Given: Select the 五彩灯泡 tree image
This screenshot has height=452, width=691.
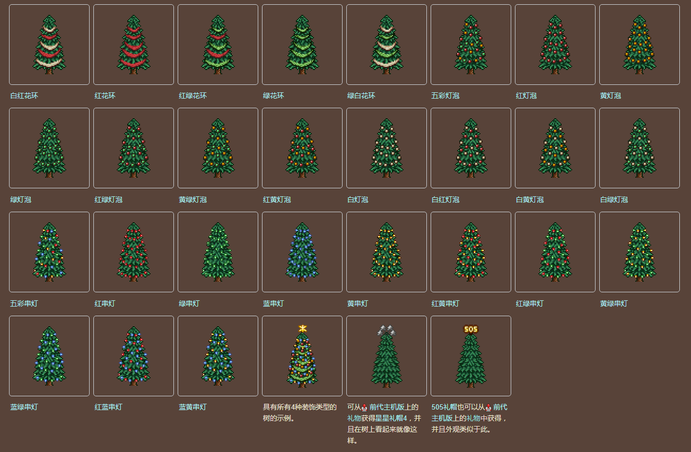Looking at the screenshot, I should 471,45.
